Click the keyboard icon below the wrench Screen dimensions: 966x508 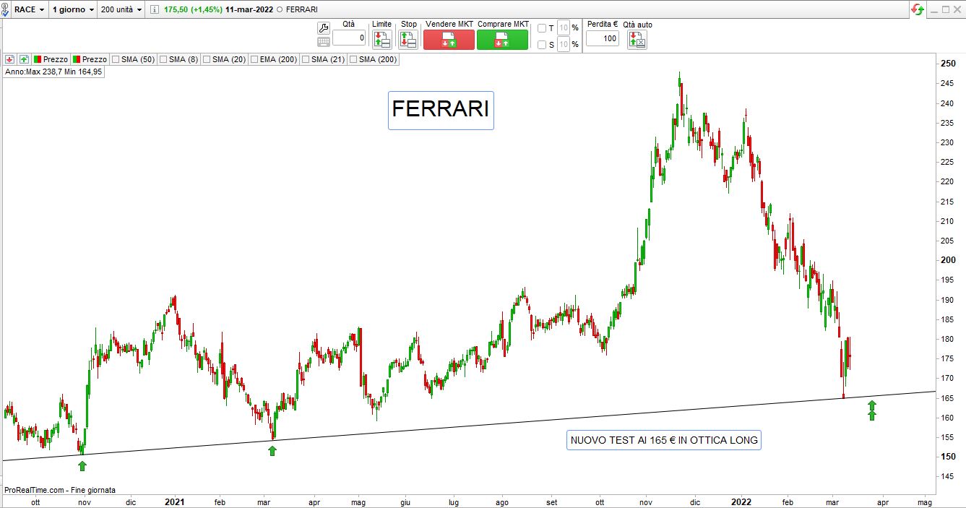click(x=323, y=42)
